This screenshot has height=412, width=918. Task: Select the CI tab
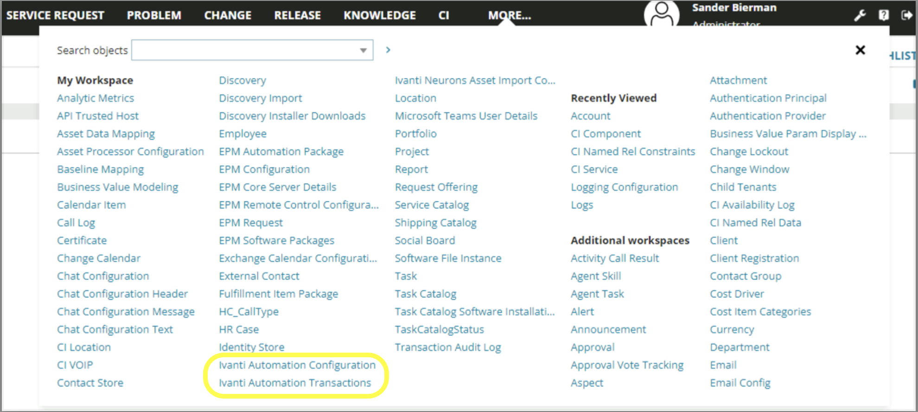click(444, 15)
